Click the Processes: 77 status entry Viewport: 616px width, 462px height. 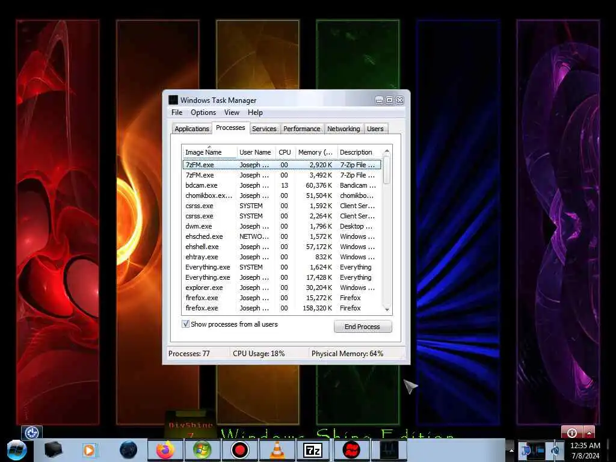click(x=189, y=354)
